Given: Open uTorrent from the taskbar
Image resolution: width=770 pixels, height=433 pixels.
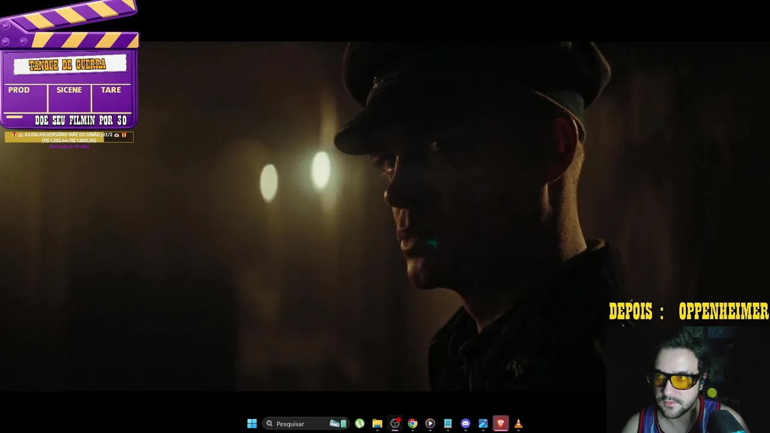Looking at the screenshot, I should 360,423.
